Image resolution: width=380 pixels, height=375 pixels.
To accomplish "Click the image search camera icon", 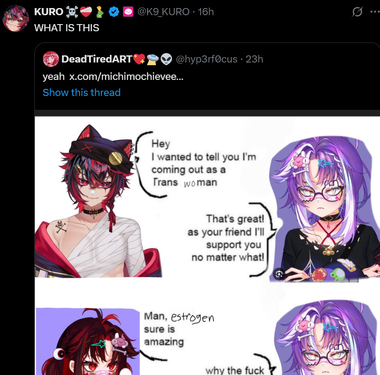I will click(x=279, y=274).
